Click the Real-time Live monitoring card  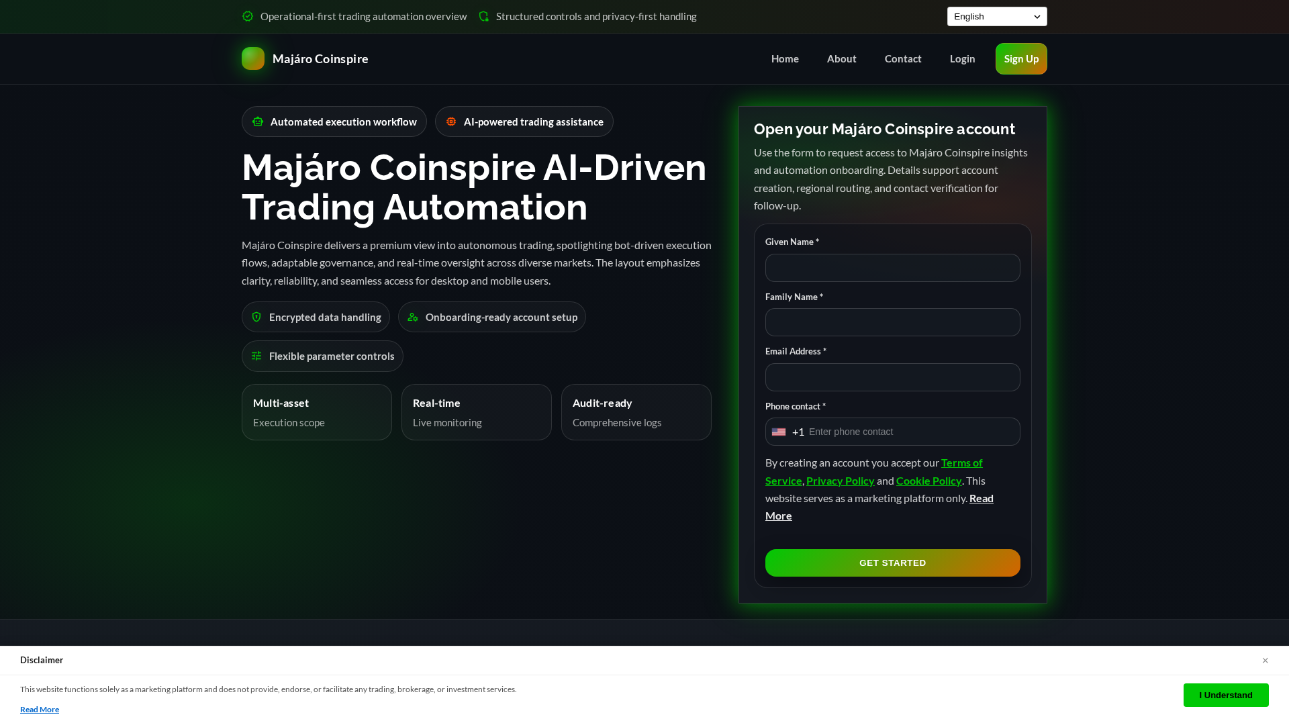(477, 412)
